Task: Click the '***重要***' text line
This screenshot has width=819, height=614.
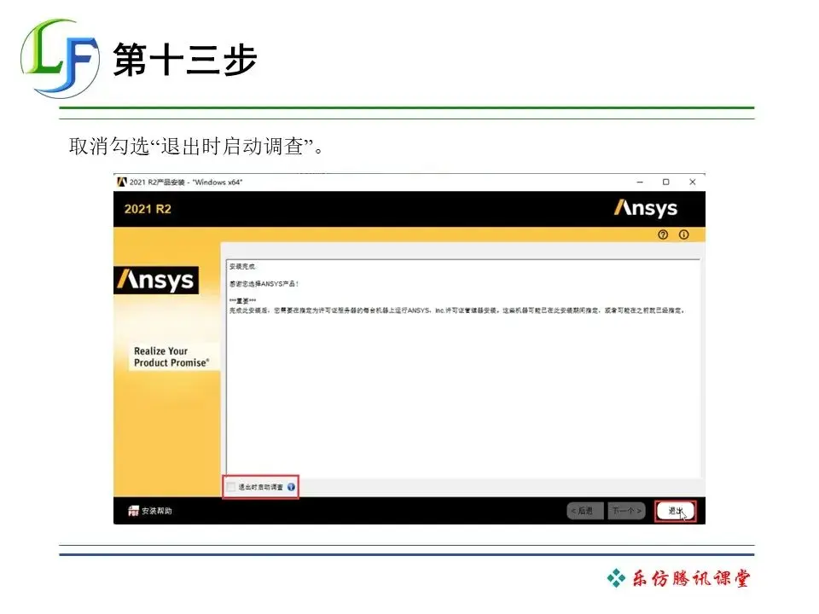Action: pyautogui.click(x=242, y=301)
